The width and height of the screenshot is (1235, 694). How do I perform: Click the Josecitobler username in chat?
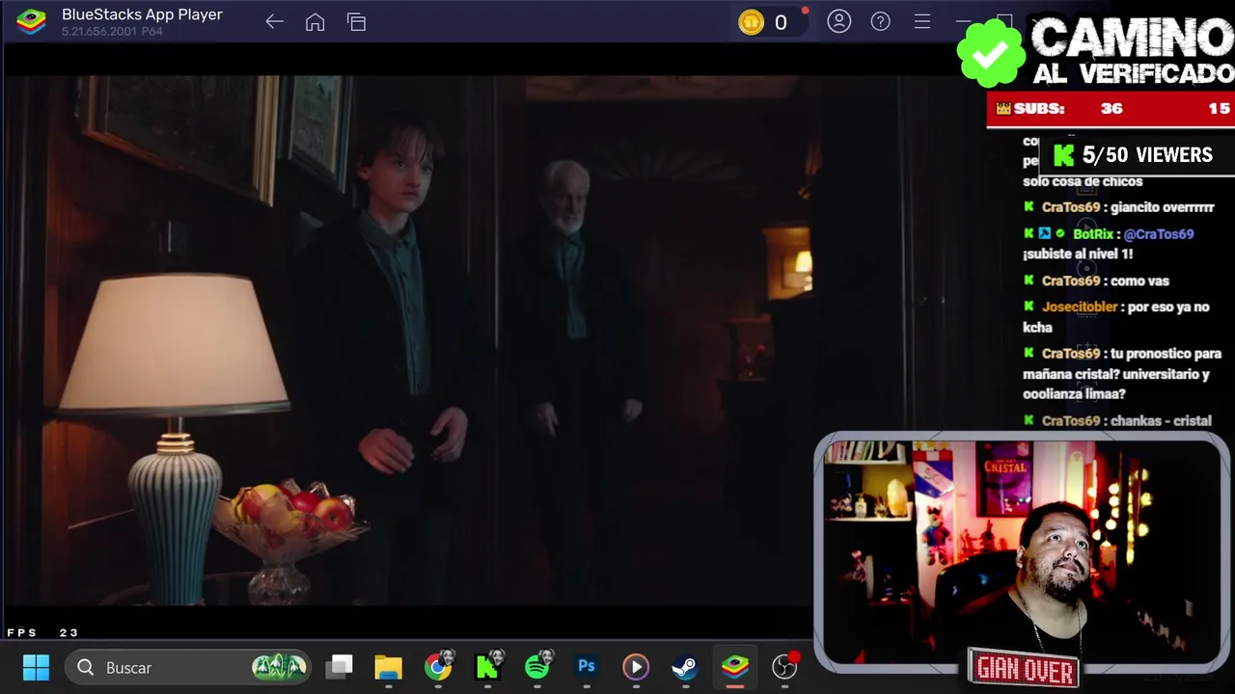(x=1080, y=307)
